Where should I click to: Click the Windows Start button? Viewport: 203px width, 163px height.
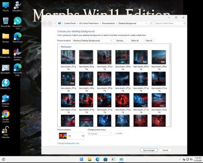click(x=82, y=159)
